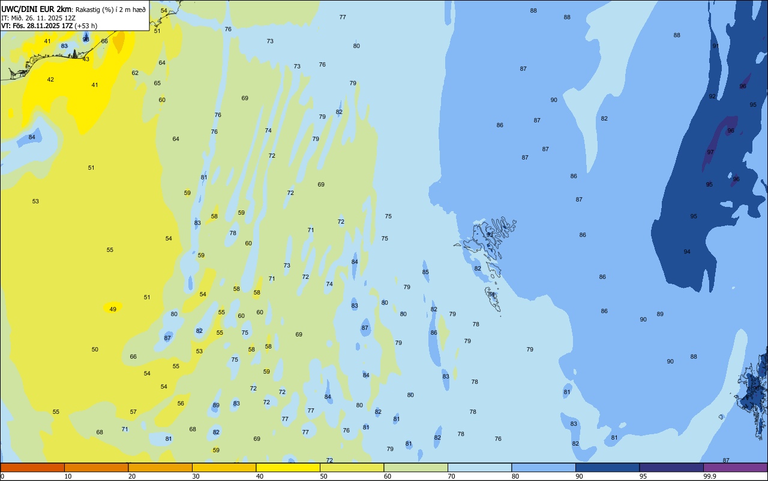The image size is (768, 481).
Task: Click the 'UWC/DINI EUR 2km' title text
Action: (36, 9)
